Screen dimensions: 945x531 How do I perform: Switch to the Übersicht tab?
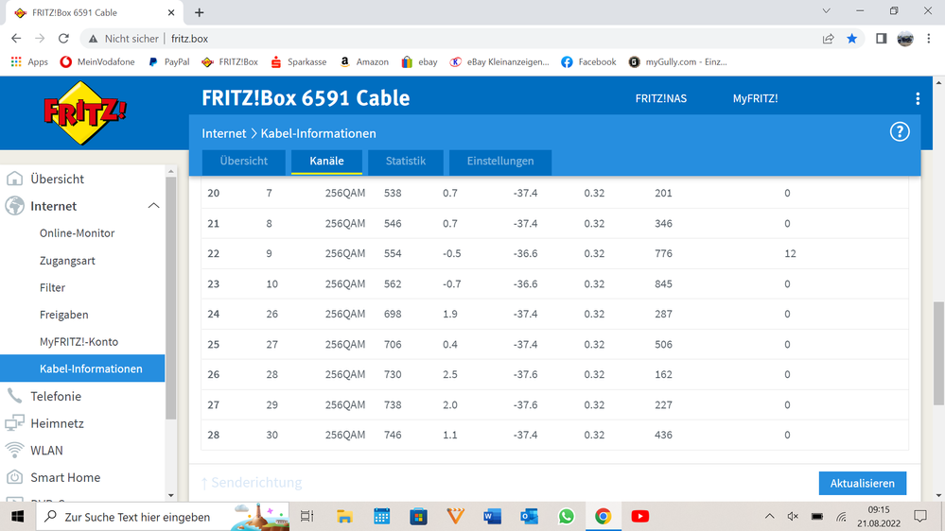[x=243, y=162]
